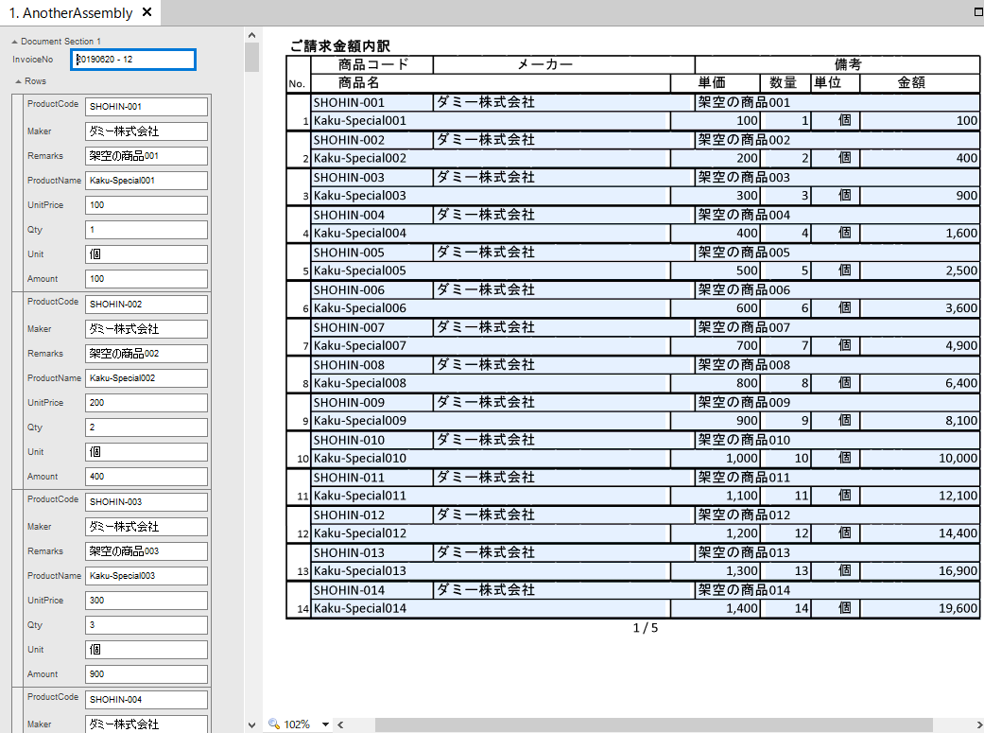Viewport: 984px width, 733px height.
Task: Click the Remarks input showing 架空の商品003
Action: [x=147, y=550]
